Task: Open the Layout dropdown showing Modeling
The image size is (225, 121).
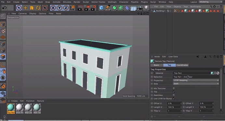Action: (210, 2)
